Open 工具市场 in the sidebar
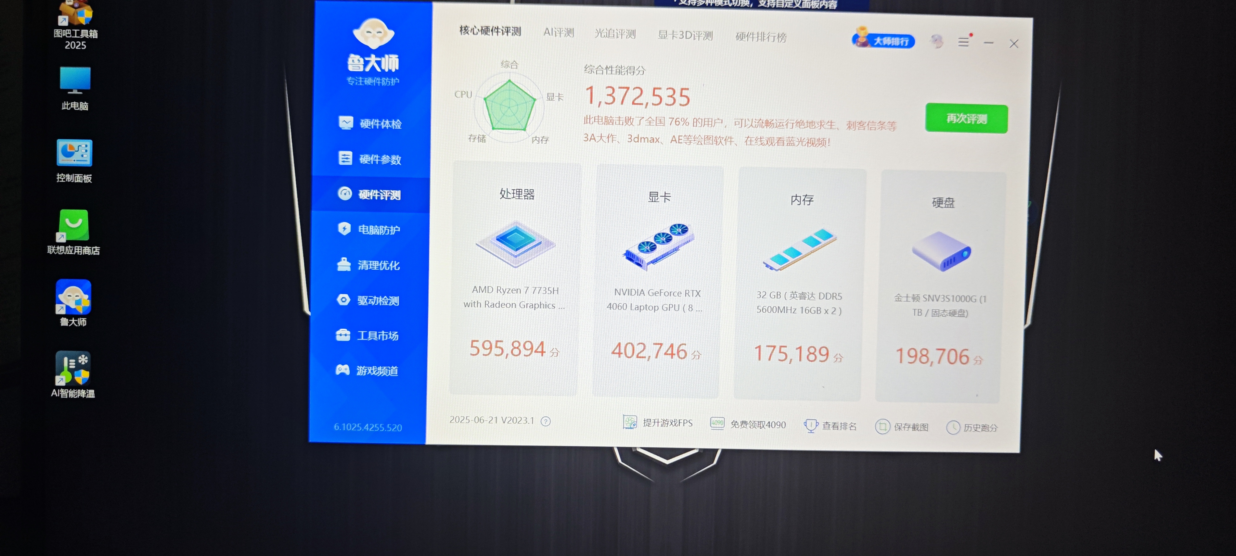The height and width of the screenshot is (556, 1236). tap(368, 335)
